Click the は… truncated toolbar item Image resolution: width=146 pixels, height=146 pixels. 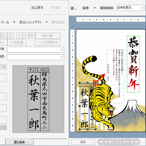[x=74, y=8]
